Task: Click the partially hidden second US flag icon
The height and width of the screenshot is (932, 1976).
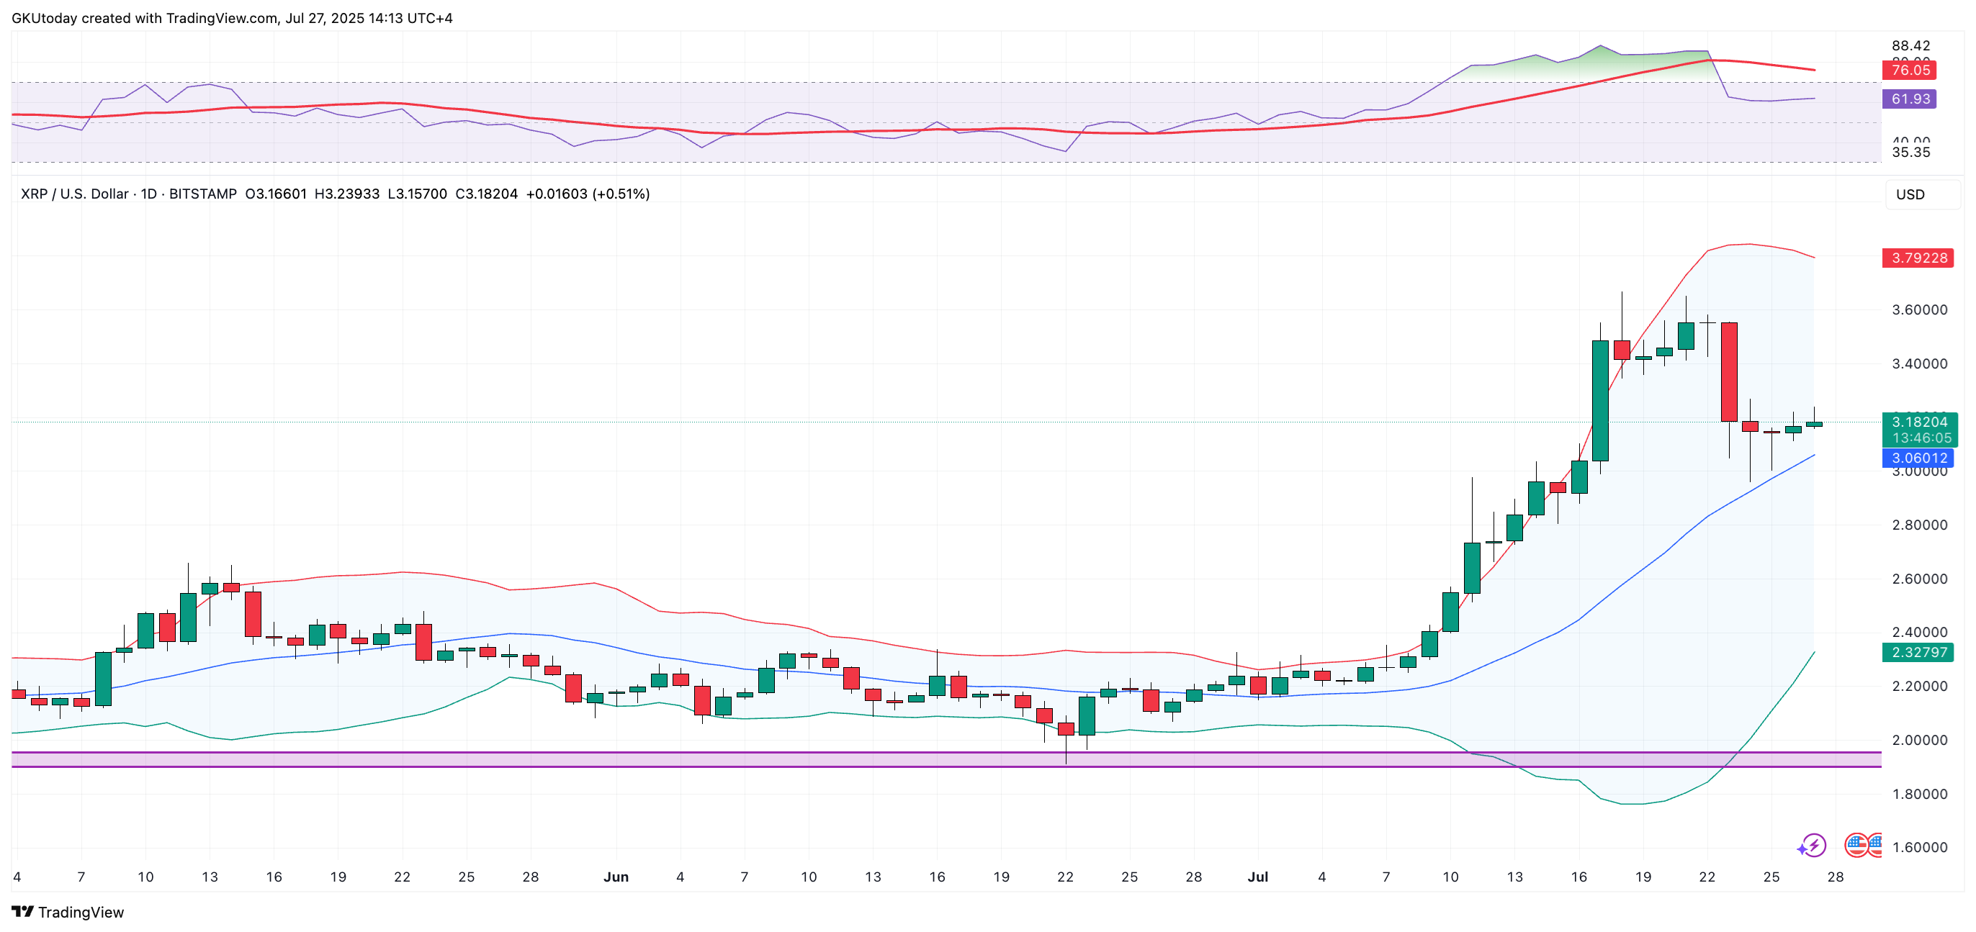Action: (1875, 845)
